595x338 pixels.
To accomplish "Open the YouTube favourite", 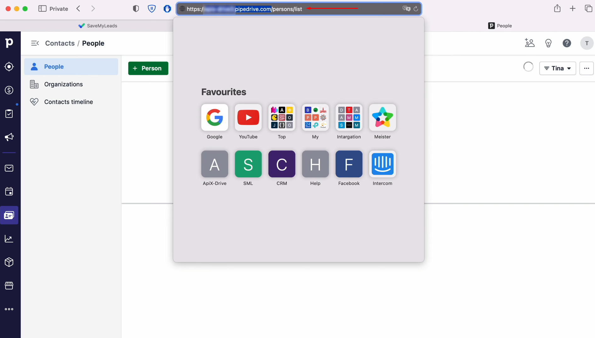I will [248, 117].
